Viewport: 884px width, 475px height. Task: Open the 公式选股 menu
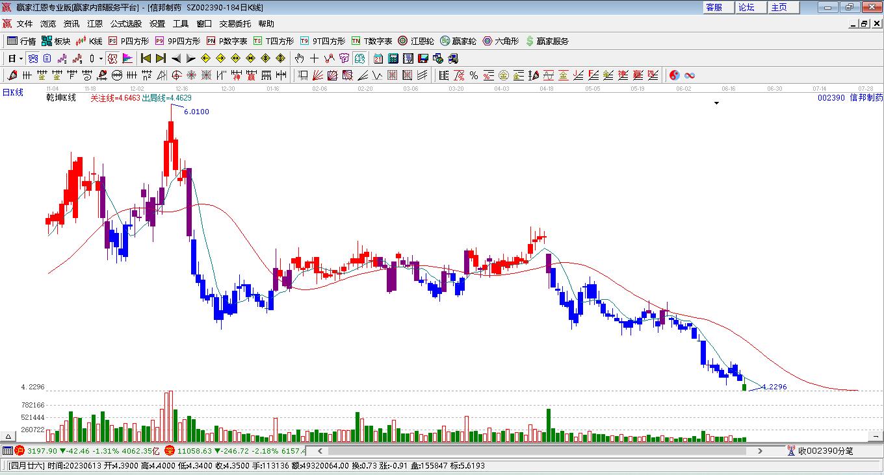126,23
